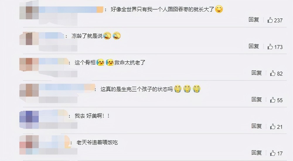Click the smiling emoji in first comment
Screen dimensions: 293x161
[x=219, y=9]
